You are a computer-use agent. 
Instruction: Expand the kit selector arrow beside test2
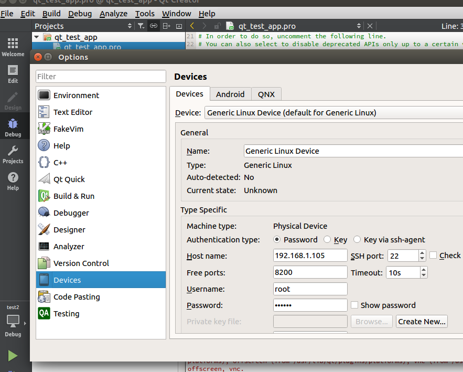tap(25, 324)
